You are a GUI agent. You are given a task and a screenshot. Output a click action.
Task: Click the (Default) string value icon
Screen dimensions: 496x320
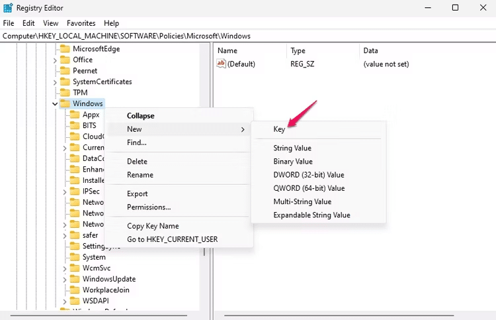tap(222, 64)
